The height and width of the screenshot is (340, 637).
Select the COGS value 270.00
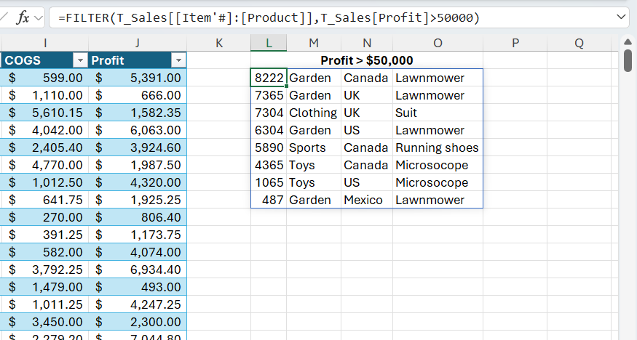coord(44,217)
